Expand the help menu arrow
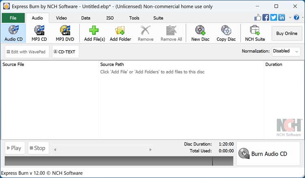 point(303,18)
